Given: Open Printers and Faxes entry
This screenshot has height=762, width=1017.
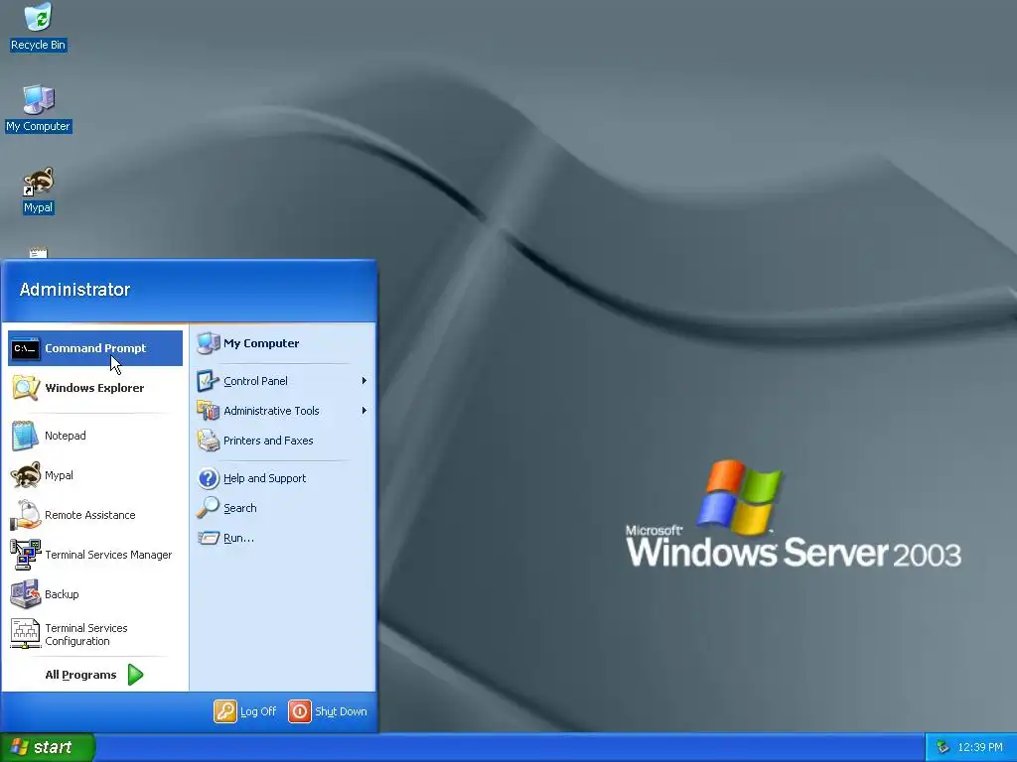Looking at the screenshot, I should [283, 441].
